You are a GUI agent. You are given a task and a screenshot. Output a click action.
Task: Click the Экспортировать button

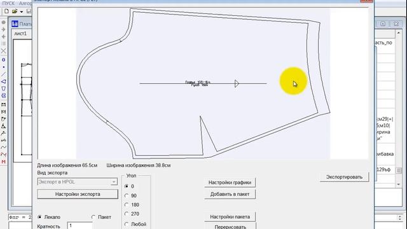pyautogui.click(x=344, y=177)
